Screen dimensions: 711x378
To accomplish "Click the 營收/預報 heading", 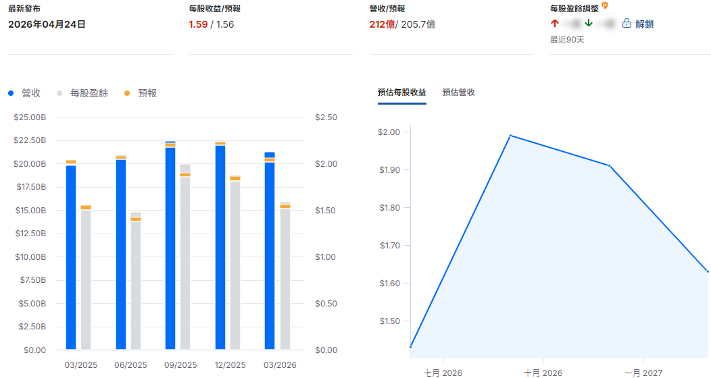I will (x=387, y=9).
